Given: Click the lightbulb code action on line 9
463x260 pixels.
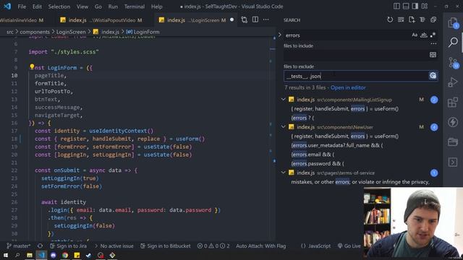Looking at the screenshot, I should [32, 66].
